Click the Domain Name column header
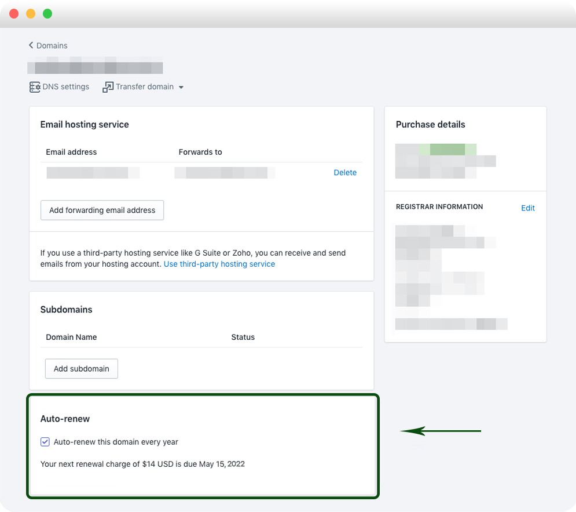Image resolution: width=576 pixels, height=512 pixels. click(x=71, y=337)
